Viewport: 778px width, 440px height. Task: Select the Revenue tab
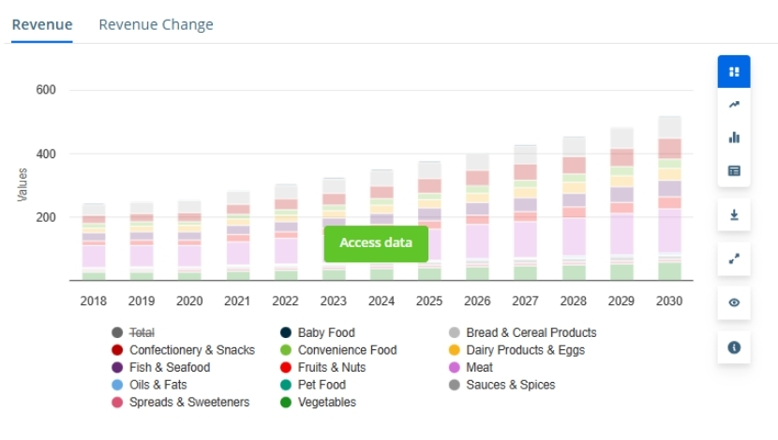click(x=42, y=25)
